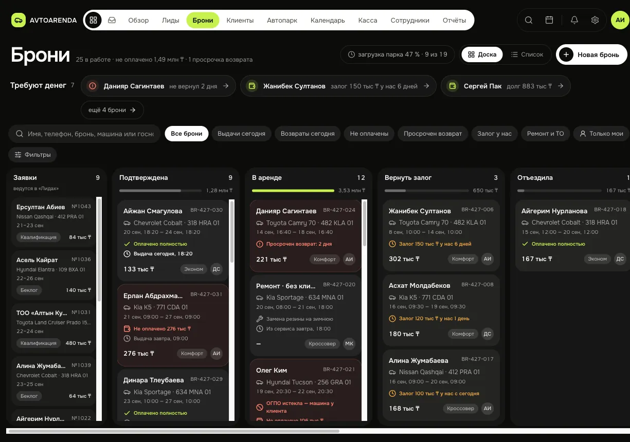Click the magnifier search icon in header
The width and height of the screenshot is (630, 442).
[529, 20]
